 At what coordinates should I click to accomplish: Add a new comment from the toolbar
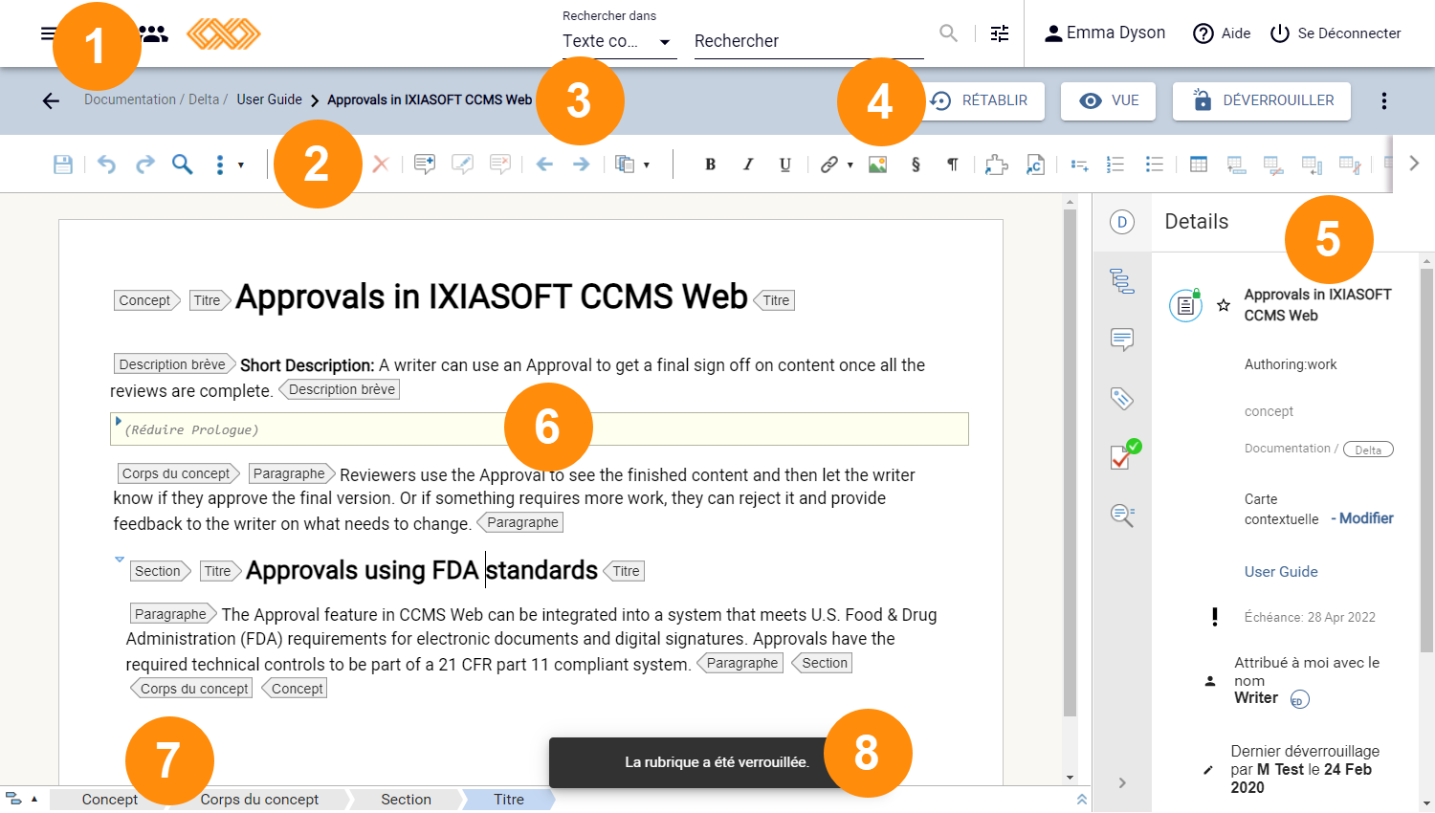pos(425,165)
